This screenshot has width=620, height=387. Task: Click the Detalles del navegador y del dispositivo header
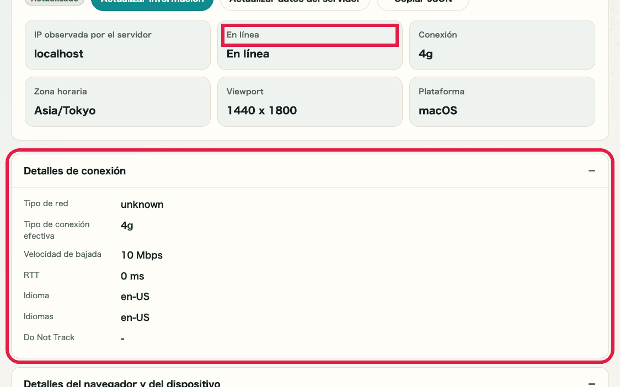[x=122, y=383]
